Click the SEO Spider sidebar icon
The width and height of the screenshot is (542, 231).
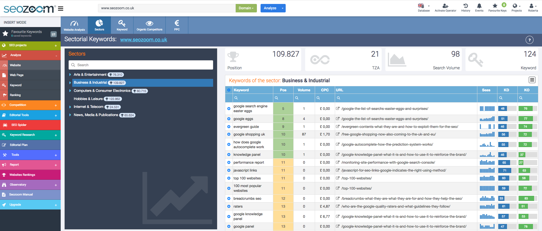5,125
